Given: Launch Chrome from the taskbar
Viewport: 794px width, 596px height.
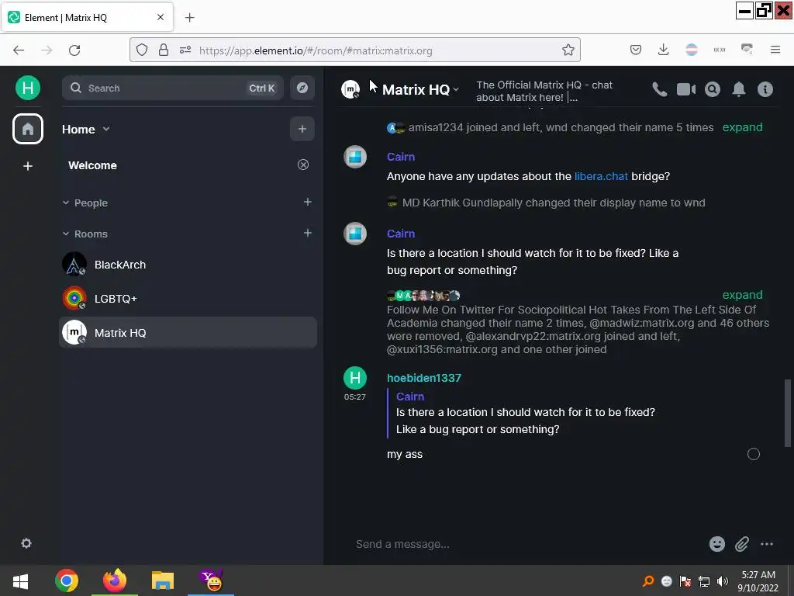Looking at the screenshot, I should pyautogui.click(x=67, y=580).
